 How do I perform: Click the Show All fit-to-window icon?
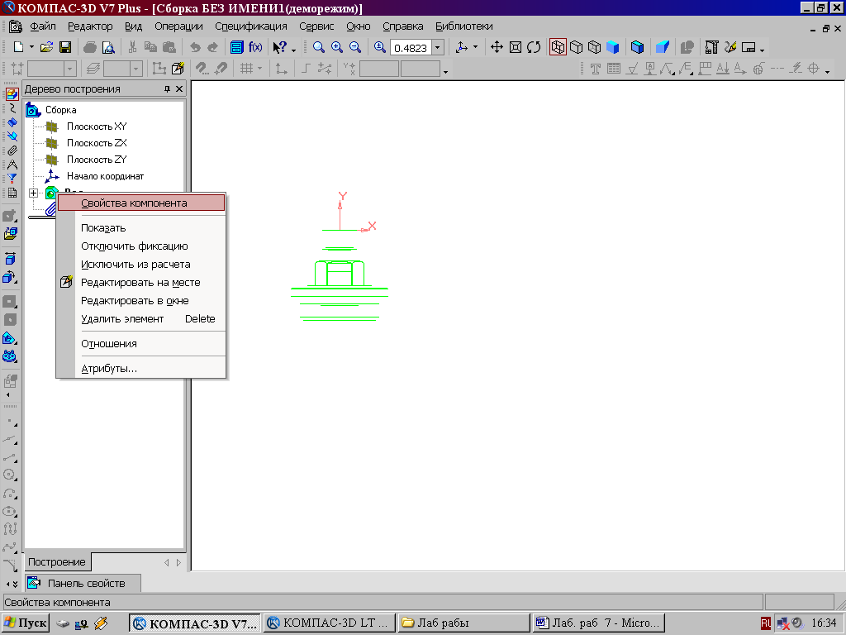pos(516,47)
